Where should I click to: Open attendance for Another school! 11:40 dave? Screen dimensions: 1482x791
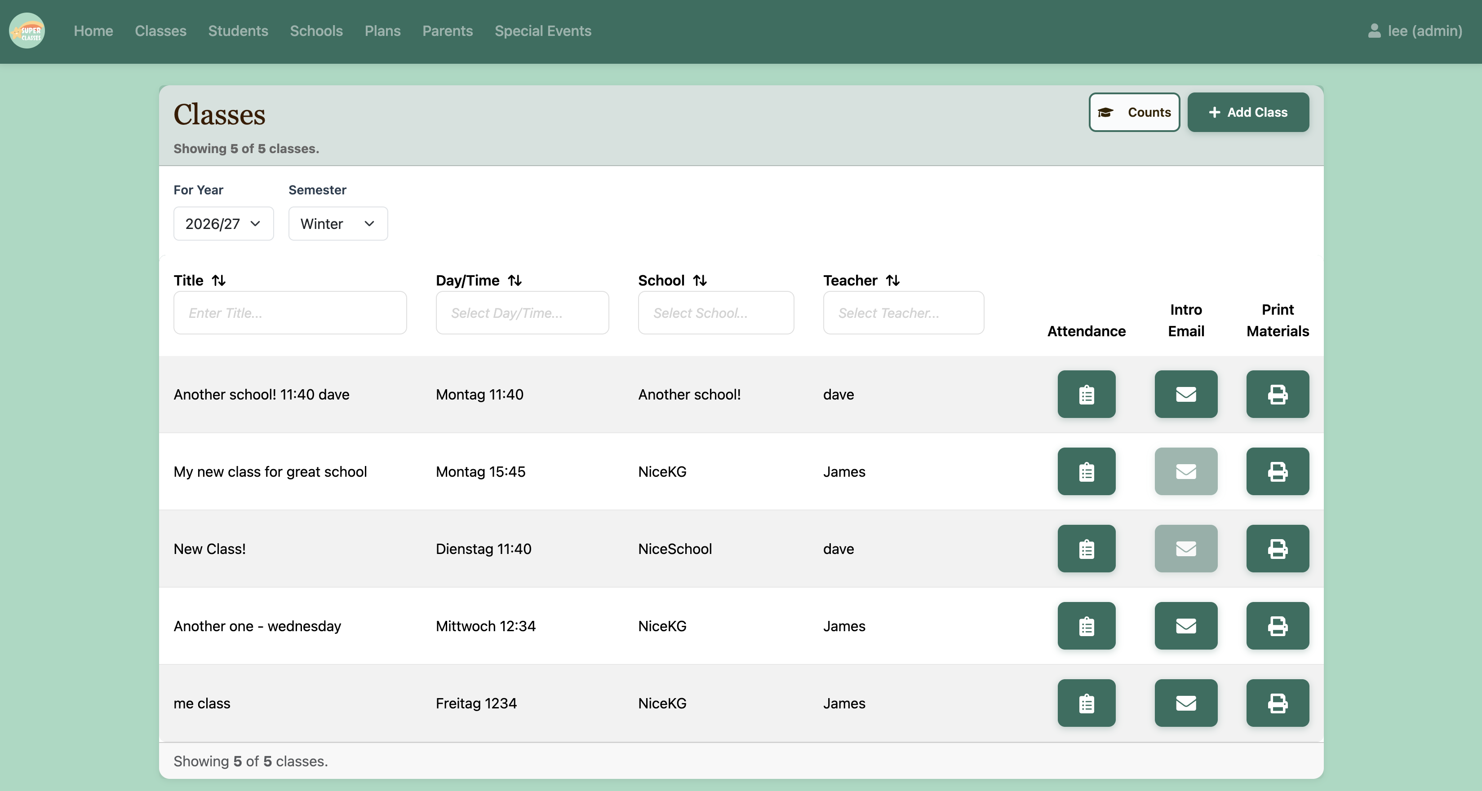click(x=1086, y=394)
